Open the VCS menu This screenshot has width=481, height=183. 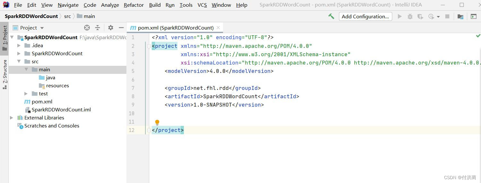202,5
